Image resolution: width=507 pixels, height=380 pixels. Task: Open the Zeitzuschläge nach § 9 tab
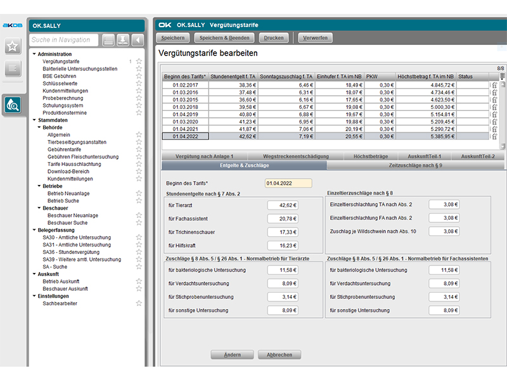click(414, 165)
